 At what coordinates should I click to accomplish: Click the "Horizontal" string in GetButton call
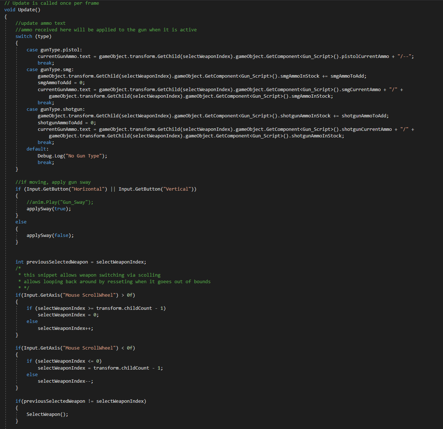point(88,189)
